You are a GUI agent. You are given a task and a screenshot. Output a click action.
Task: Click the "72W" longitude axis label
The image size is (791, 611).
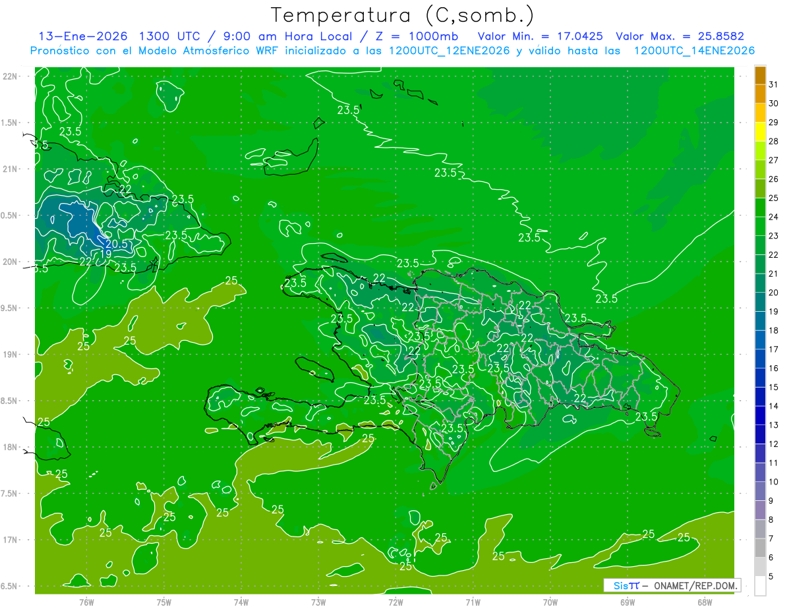[395, 601]
